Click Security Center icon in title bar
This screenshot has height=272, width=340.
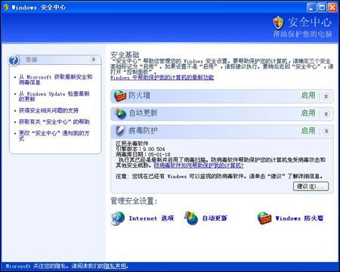6,7
